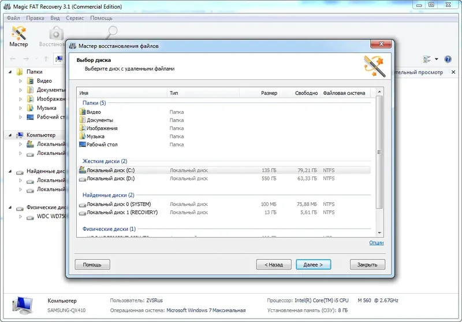This screenshot has height=322, width=462.
Task: Go back with the left arrow navigation icon
Action: tap(13, 59)
